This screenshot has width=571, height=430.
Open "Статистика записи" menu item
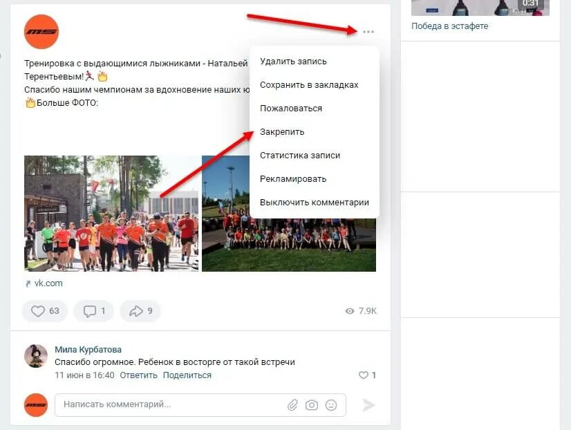pyautogui.click(x=300, y=156)
